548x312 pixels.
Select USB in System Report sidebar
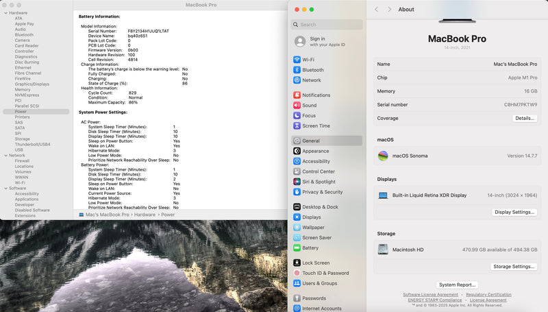[x=19, y=149]
